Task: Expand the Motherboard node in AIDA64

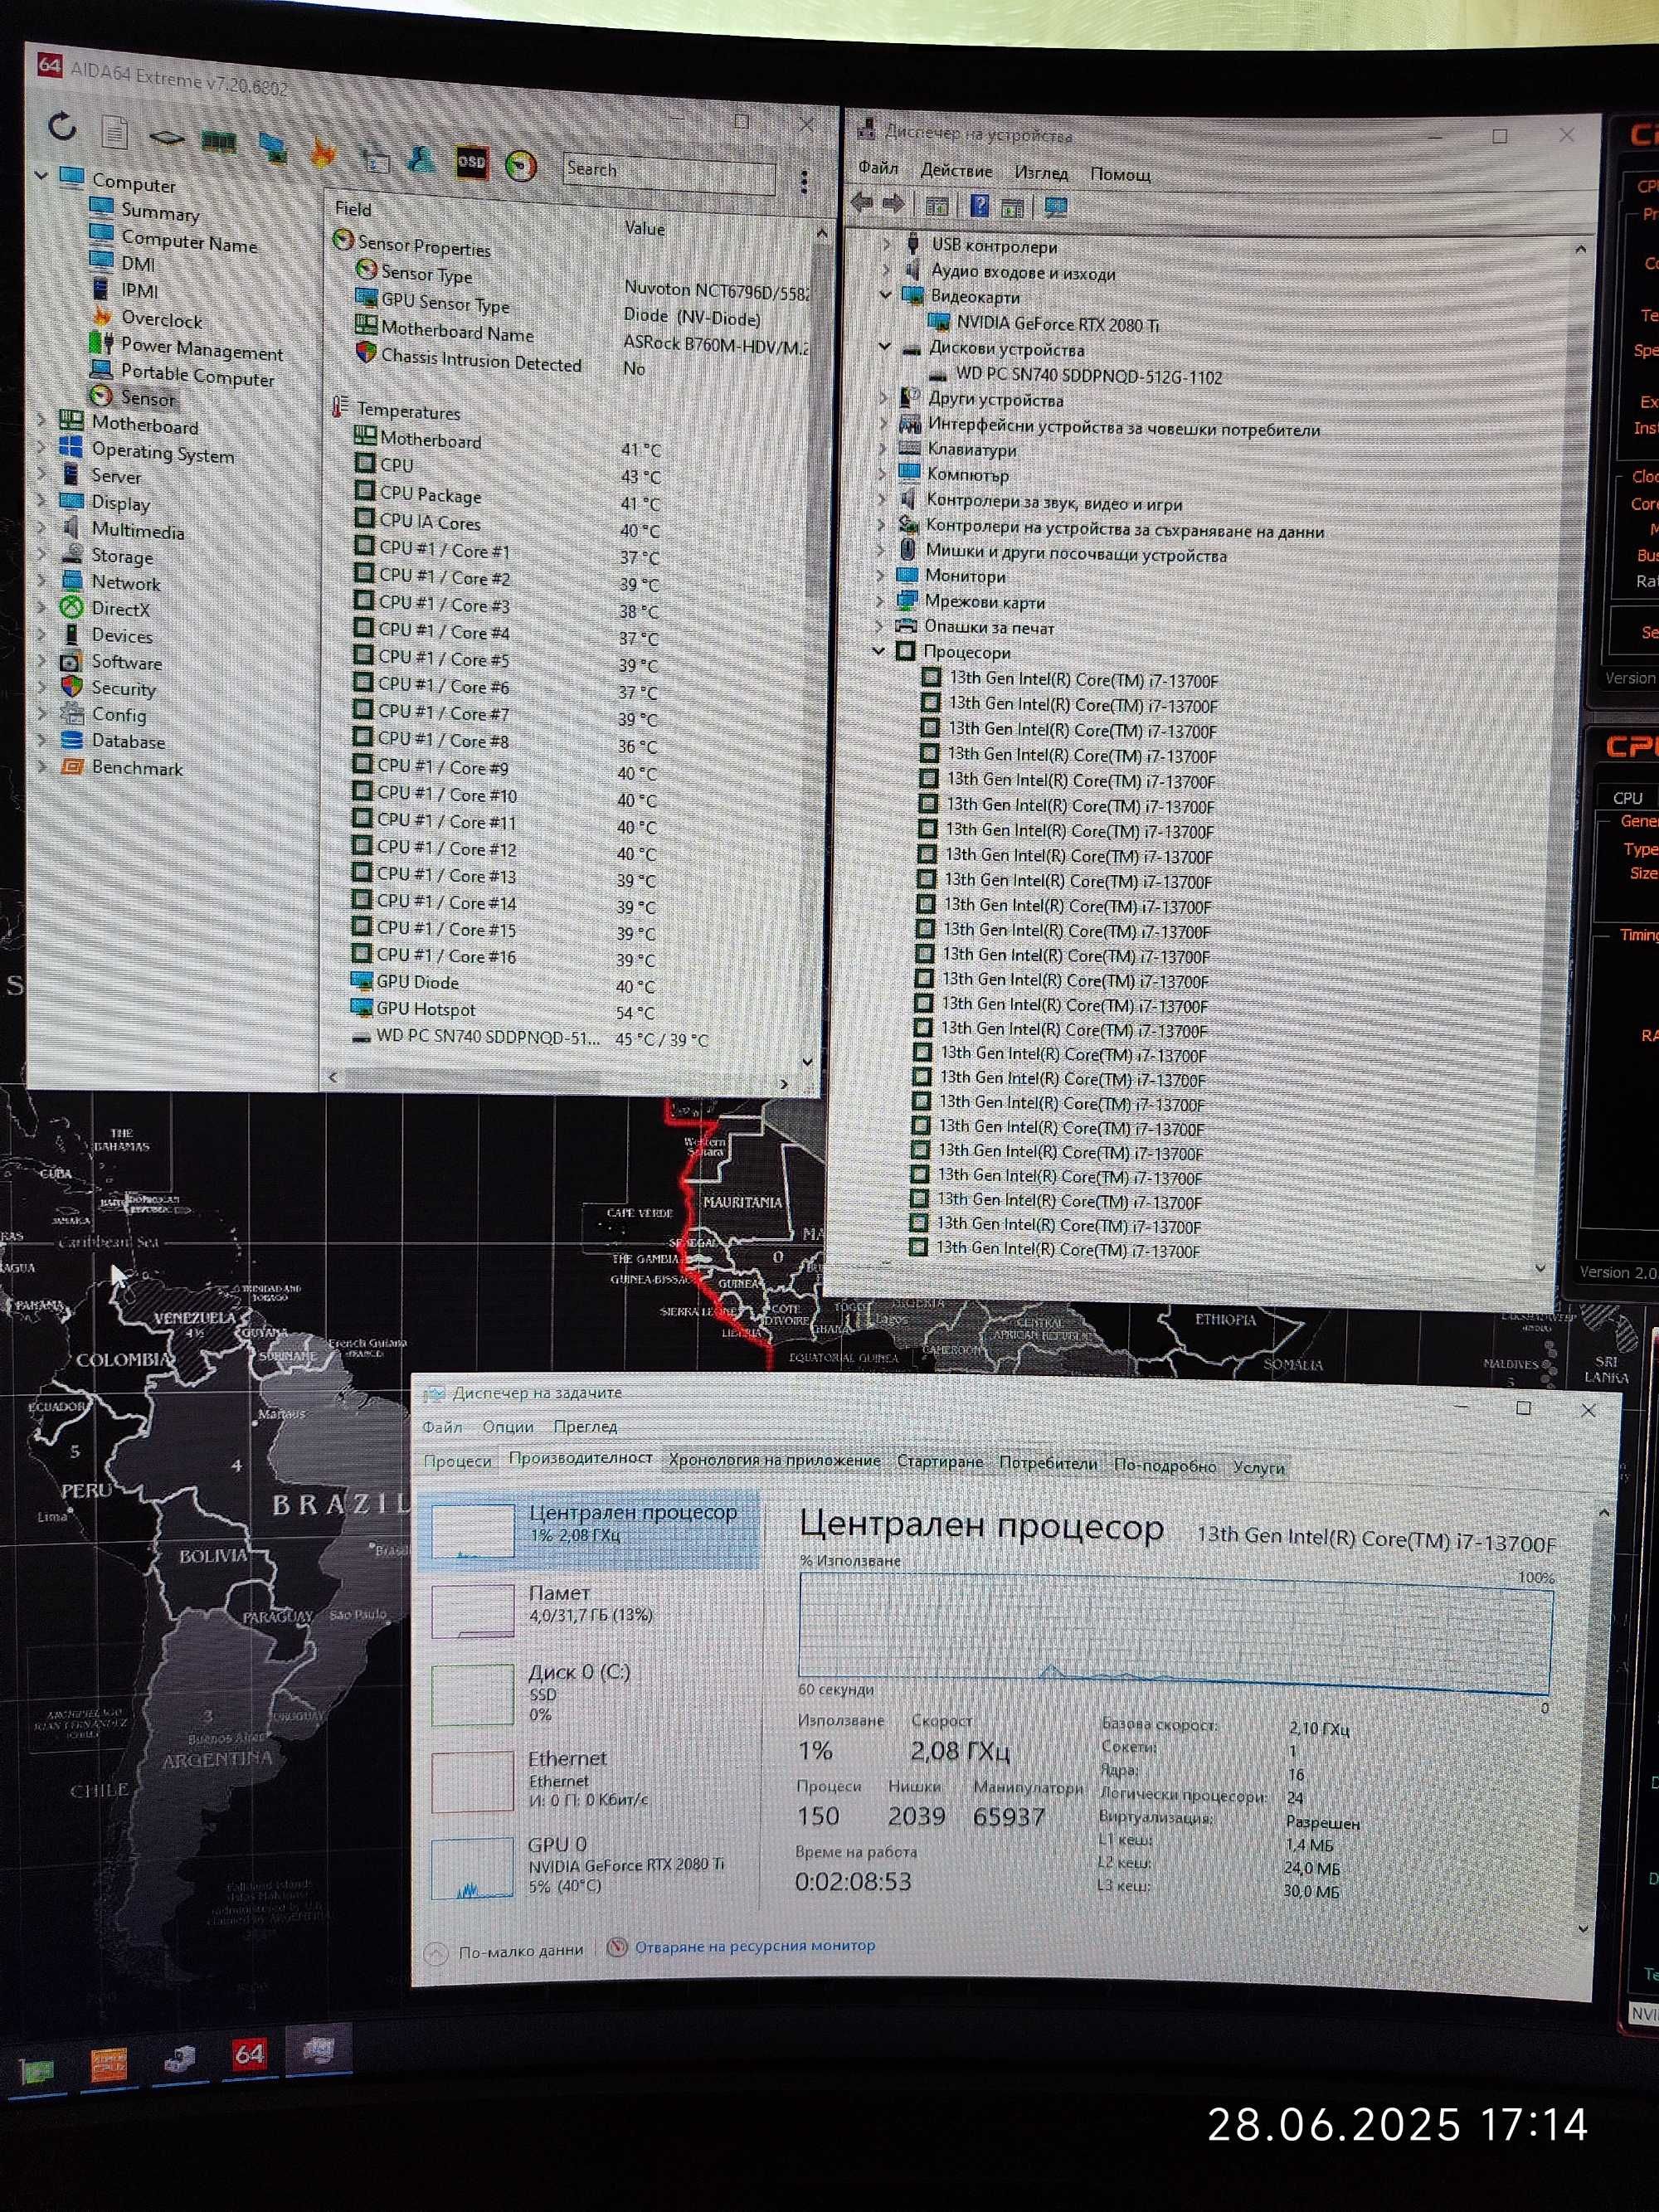Action: tap(42, 420)
